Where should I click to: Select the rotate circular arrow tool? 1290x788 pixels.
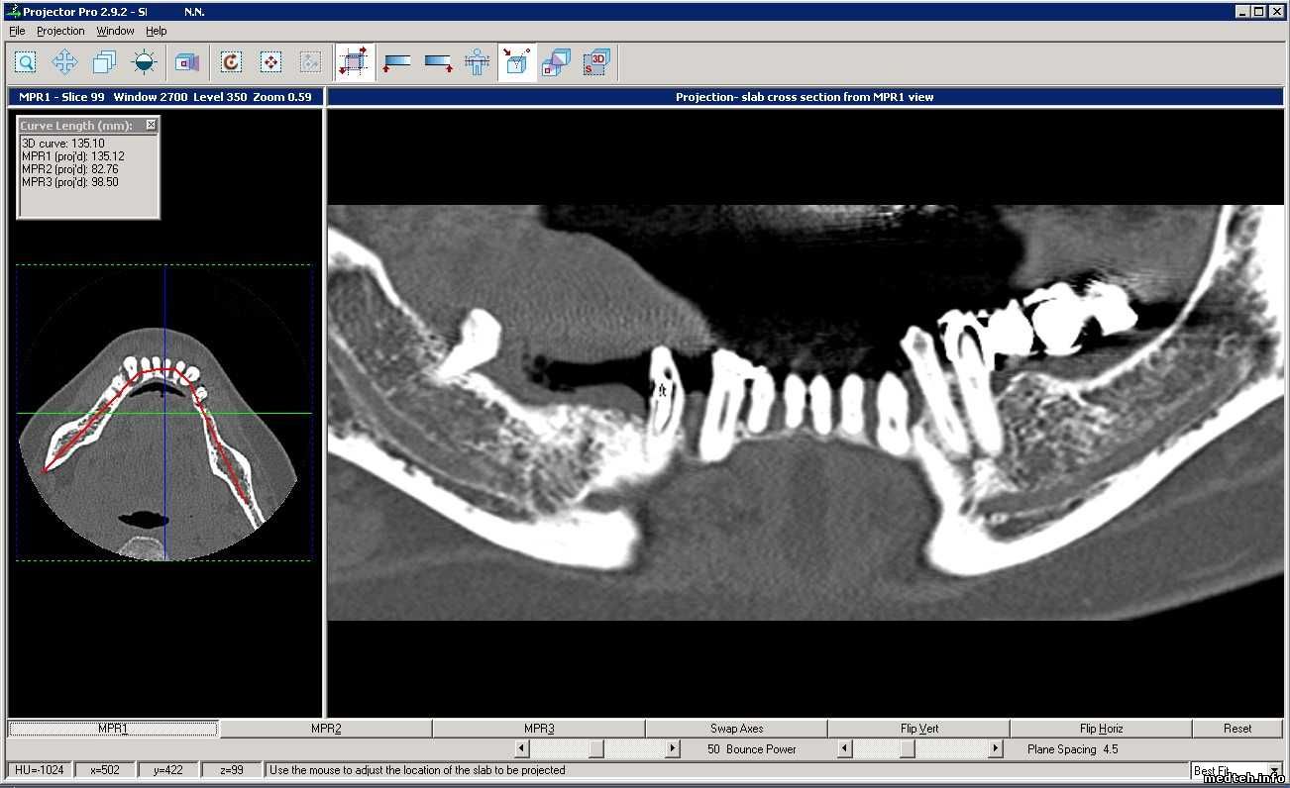(x=231, y=63)
